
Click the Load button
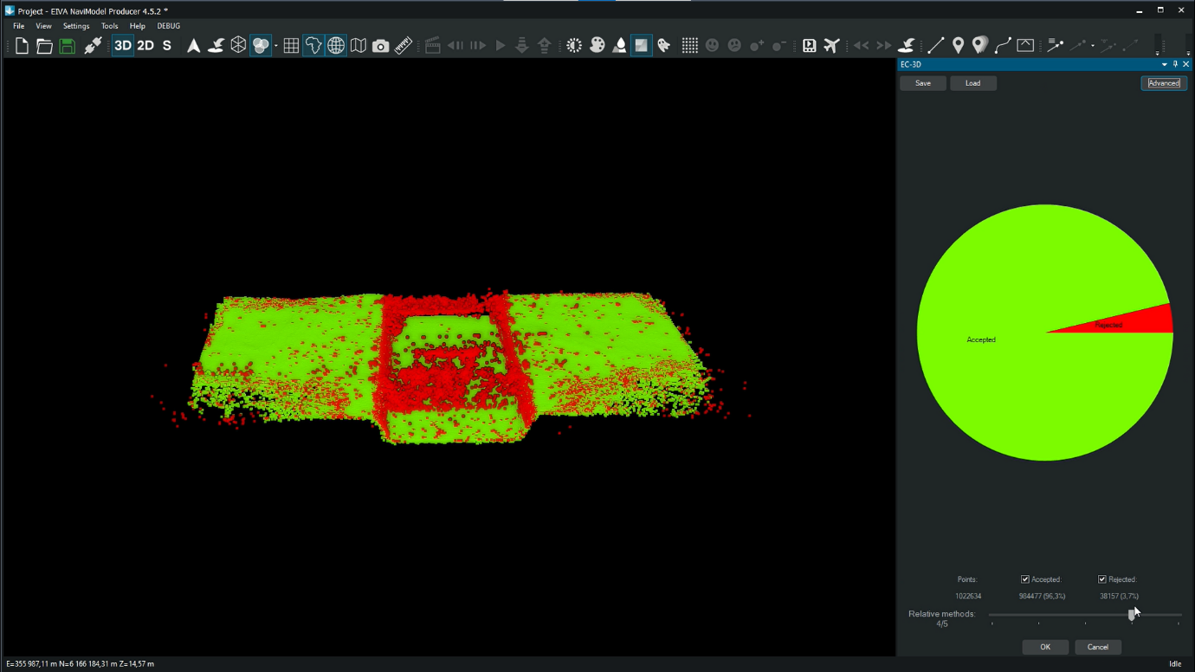click(x=972, y=83)
